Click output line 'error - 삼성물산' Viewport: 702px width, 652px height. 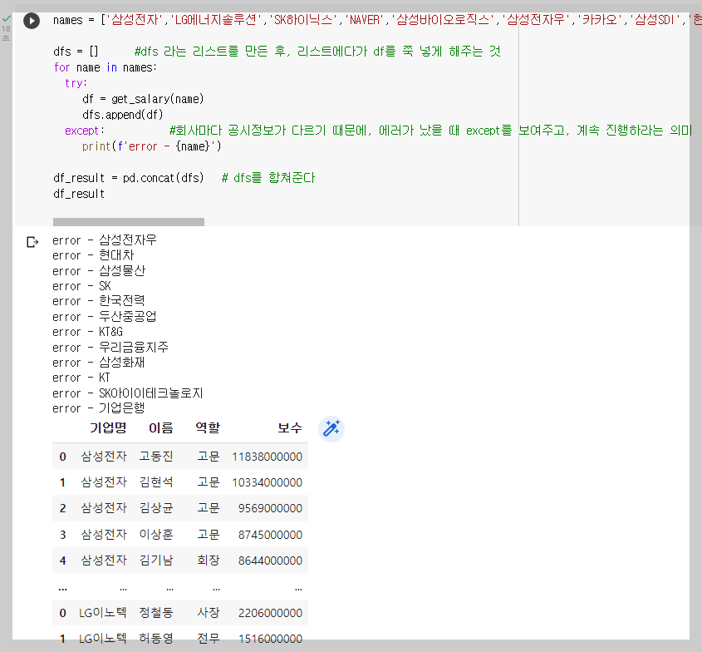tap(99, 270)
